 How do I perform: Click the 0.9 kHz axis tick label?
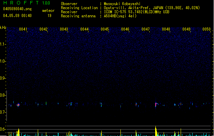click(x=3, y=78)
